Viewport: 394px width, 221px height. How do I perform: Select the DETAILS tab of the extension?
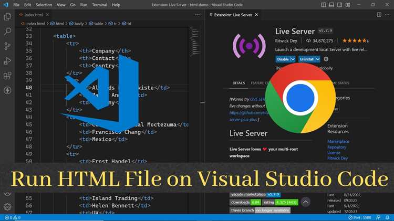click(239, 83)
